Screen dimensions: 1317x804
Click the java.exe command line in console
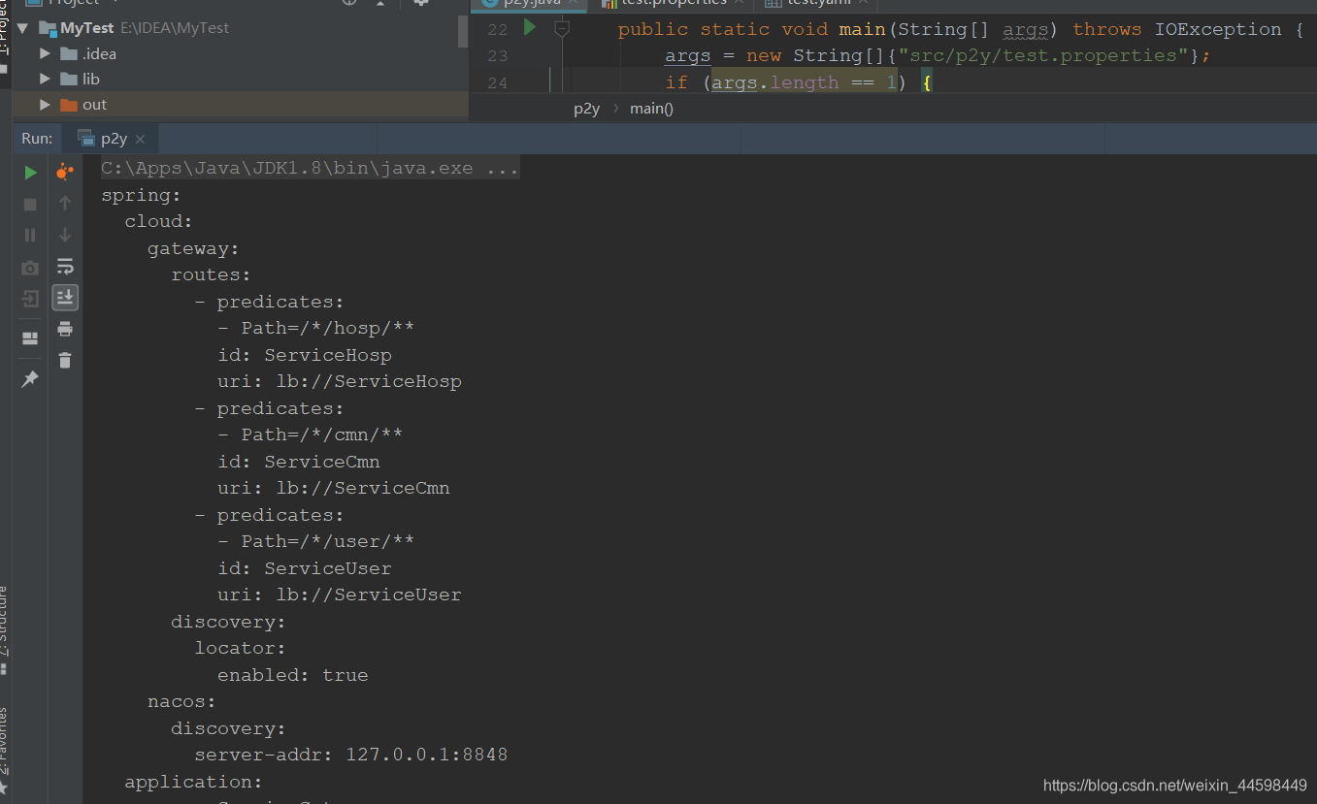[311, 169]
